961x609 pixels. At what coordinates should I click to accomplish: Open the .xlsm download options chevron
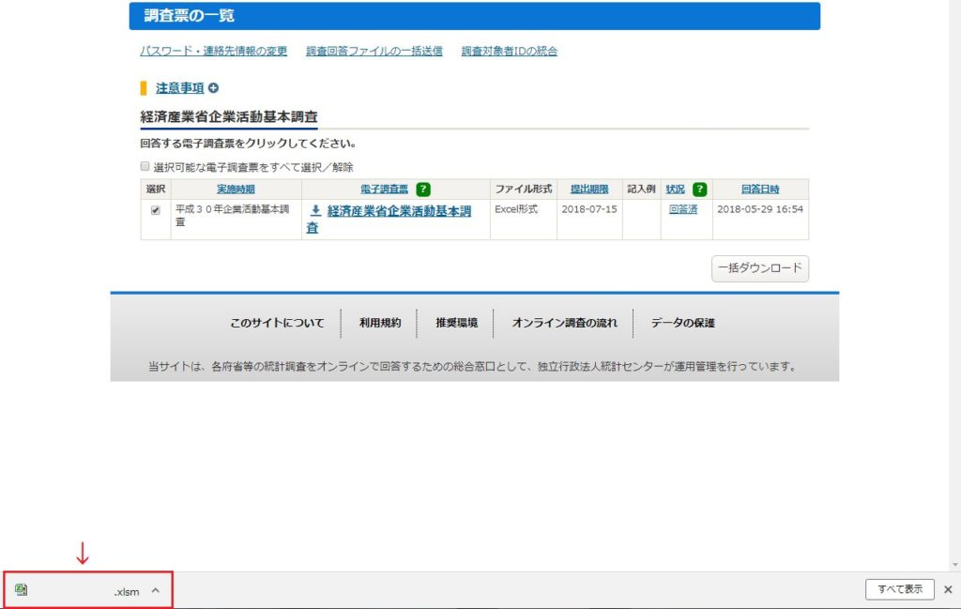pyautogui.click(x=155, y=590)
